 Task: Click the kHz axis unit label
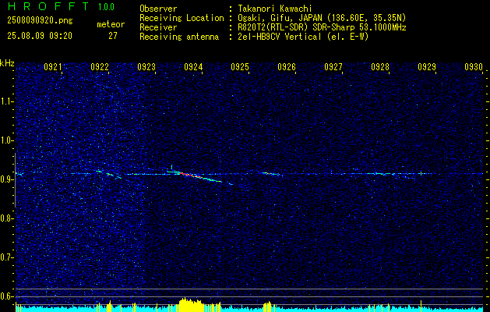click(7, 63)
